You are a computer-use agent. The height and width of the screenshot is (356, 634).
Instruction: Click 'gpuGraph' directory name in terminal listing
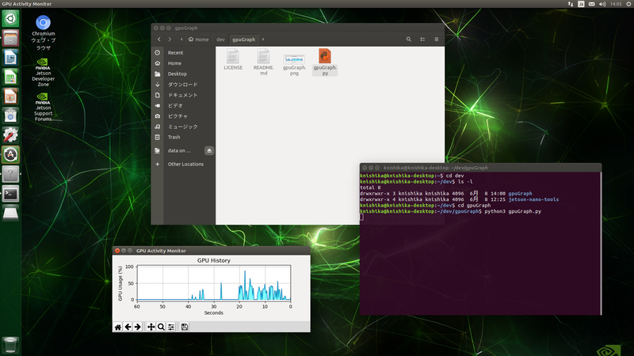click(520, 193)
